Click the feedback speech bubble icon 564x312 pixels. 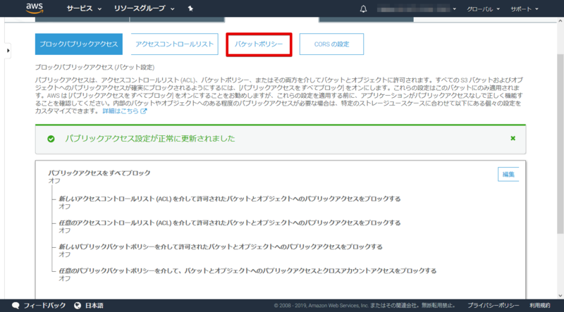click(x=16, y=306)
